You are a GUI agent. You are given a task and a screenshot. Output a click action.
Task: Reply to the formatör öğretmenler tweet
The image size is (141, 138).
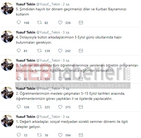pyautogui.click(x=19, y=79)
